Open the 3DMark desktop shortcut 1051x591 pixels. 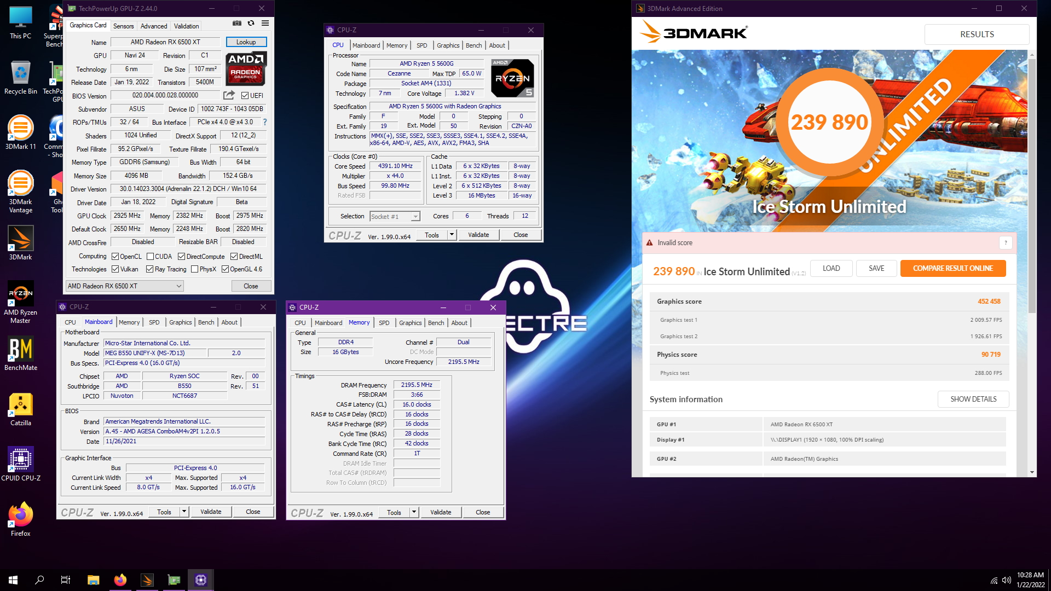(21, 243)
